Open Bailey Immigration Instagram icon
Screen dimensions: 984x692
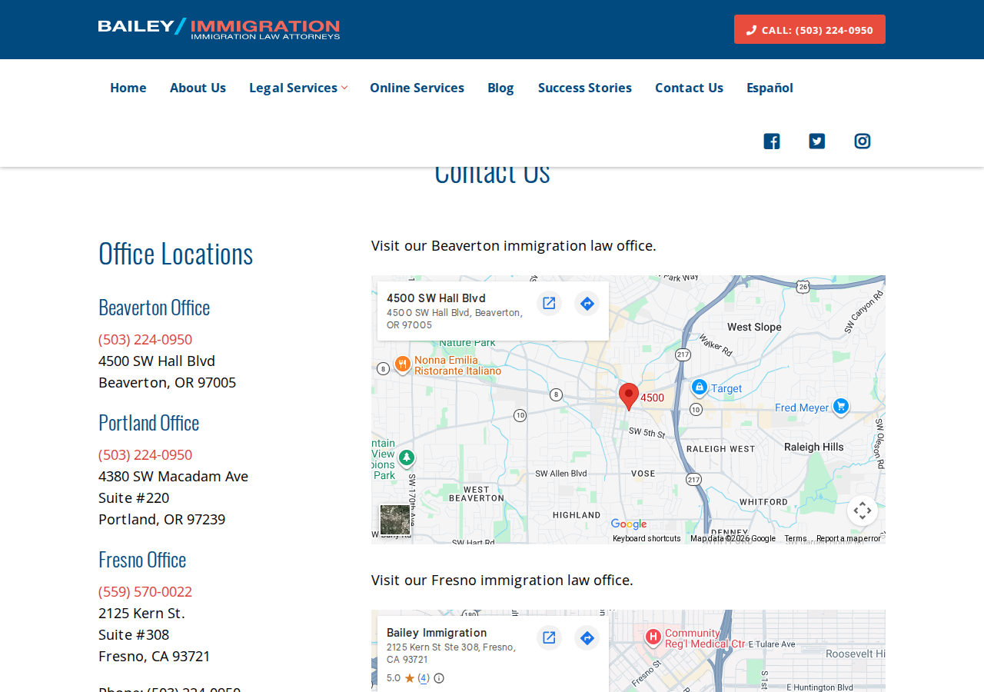[862, 141]
